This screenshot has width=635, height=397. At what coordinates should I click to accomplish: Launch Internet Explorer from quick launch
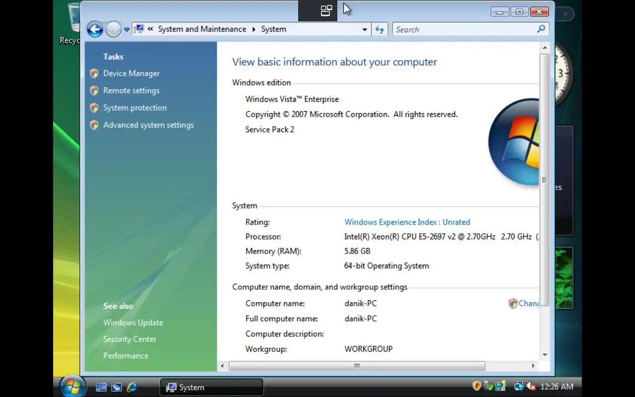(131, 387)
